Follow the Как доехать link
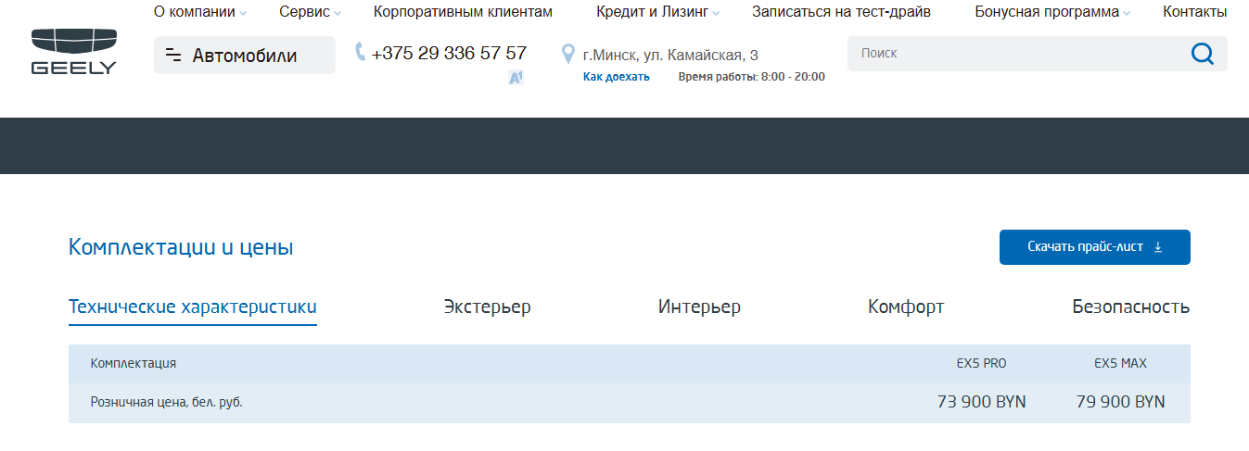The image size is (1249, 451). click(617, 77)
